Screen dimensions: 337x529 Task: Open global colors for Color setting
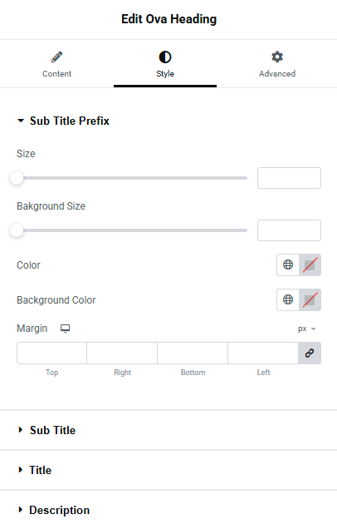click(288, 264)
